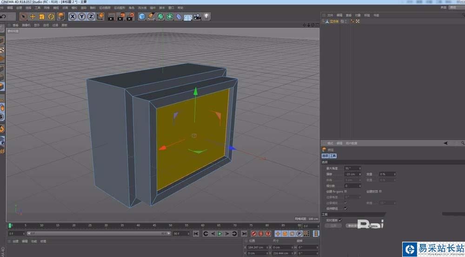Click the go to end frame button
The height and width of the screenshot is (257, 465).
(x=244, y=233)
